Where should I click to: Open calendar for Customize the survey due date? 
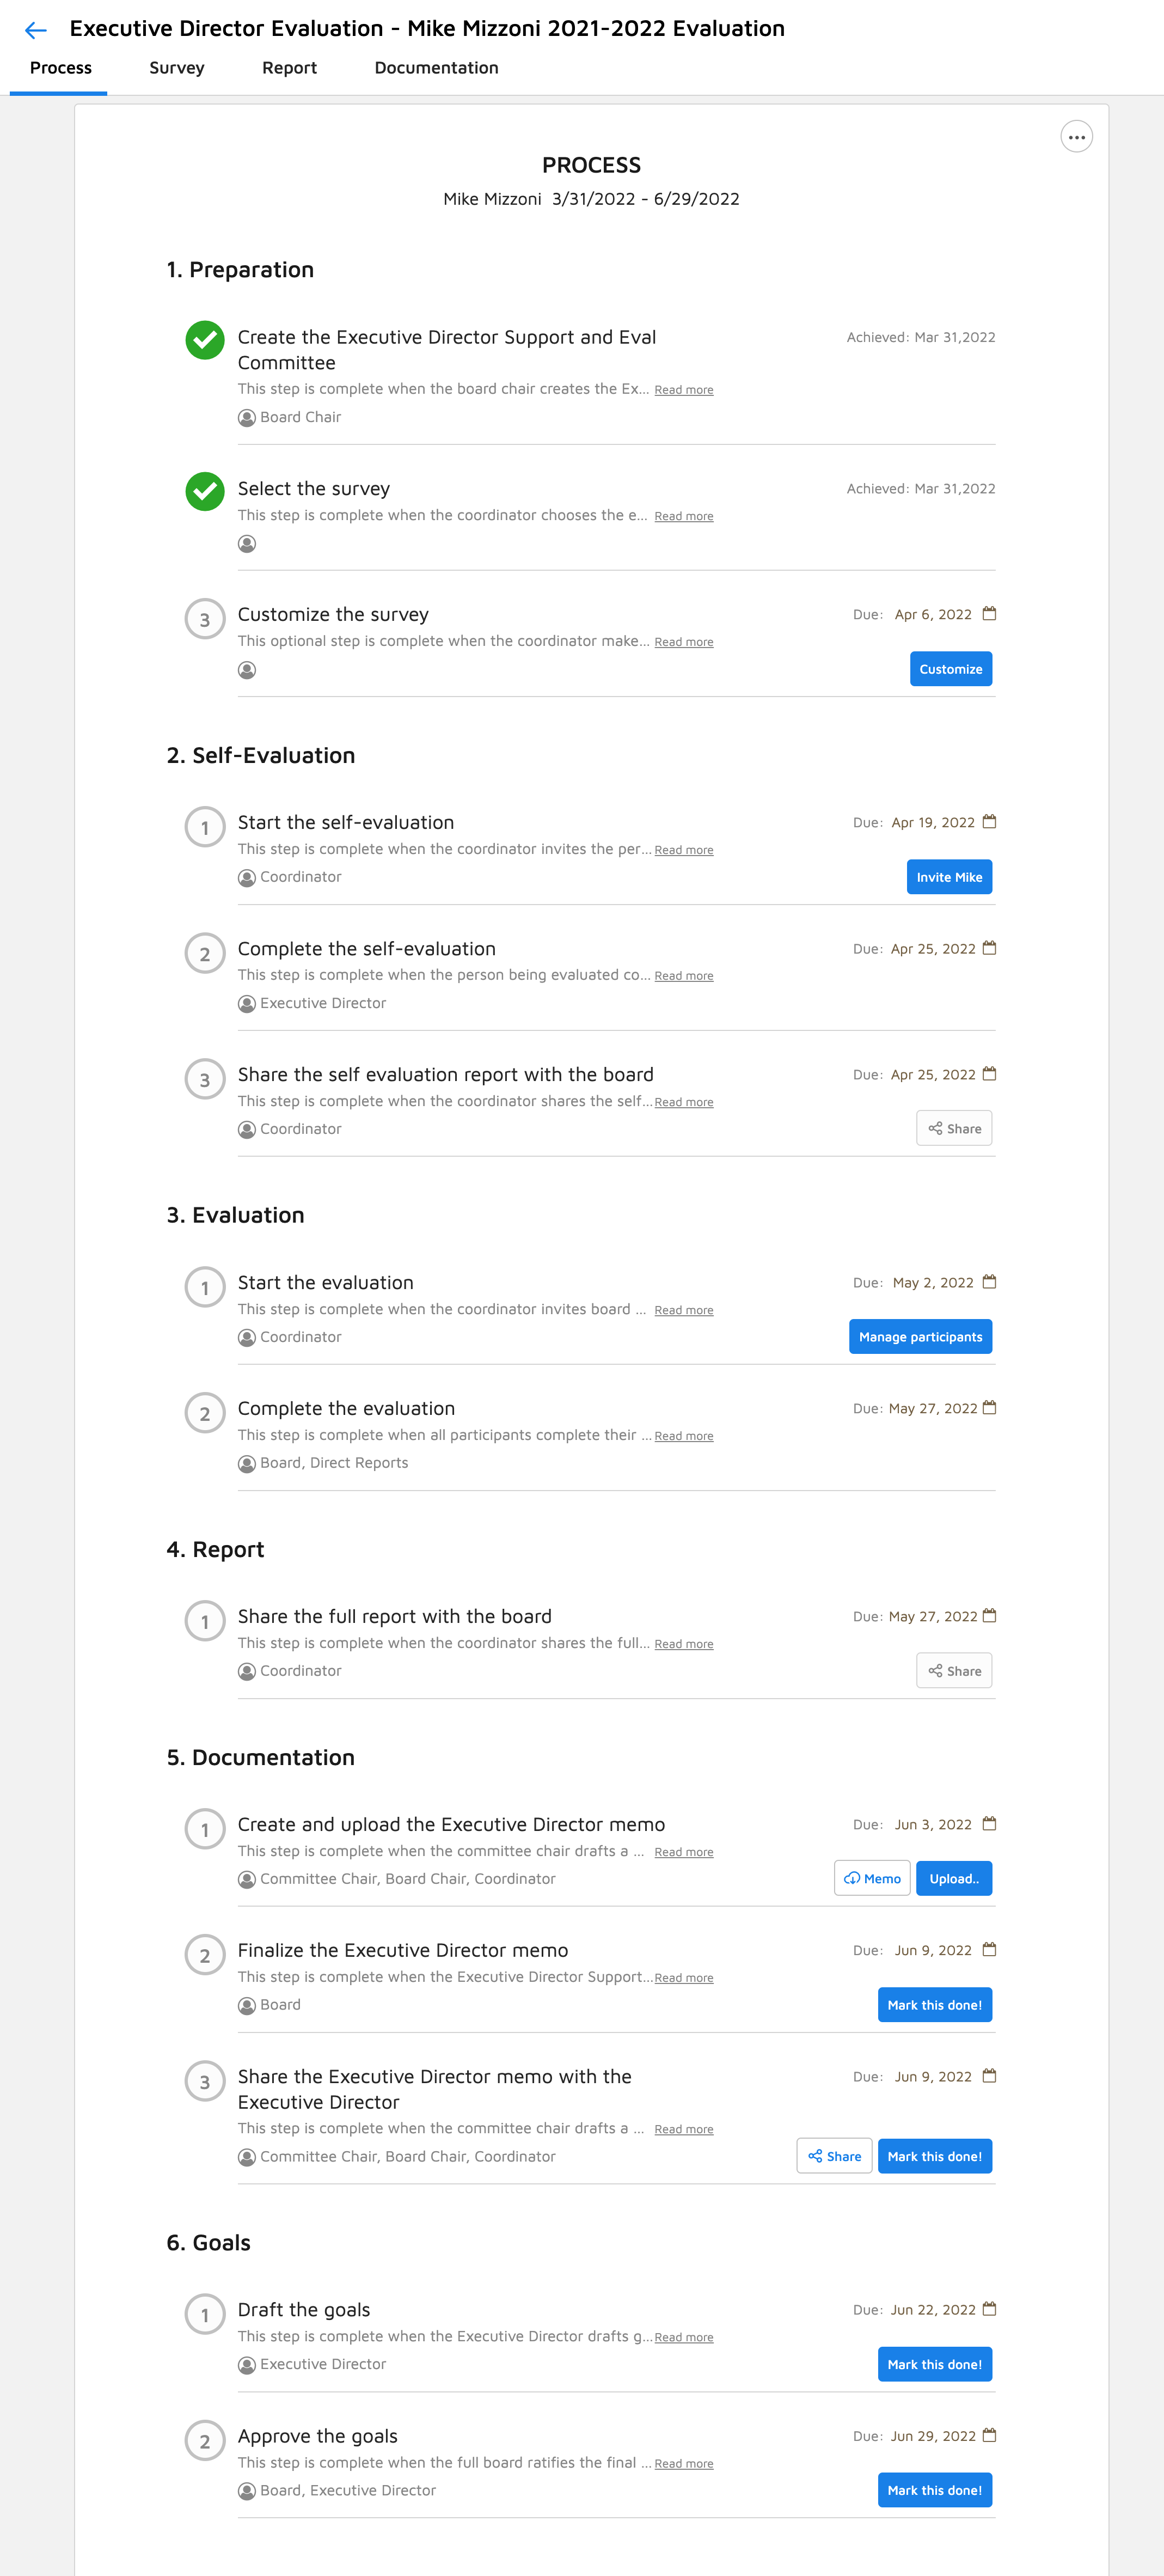[989, 614]
